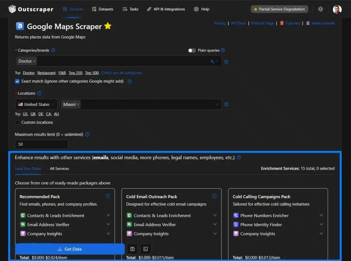Click settings gear on Recommended Pack
Screen dimensions: 351x261
[108, 196]
